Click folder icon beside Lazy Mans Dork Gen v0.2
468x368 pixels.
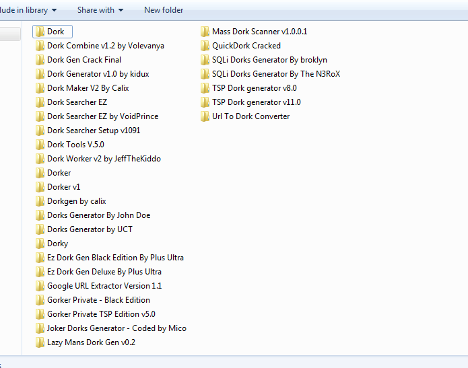(x=40, y=342)
